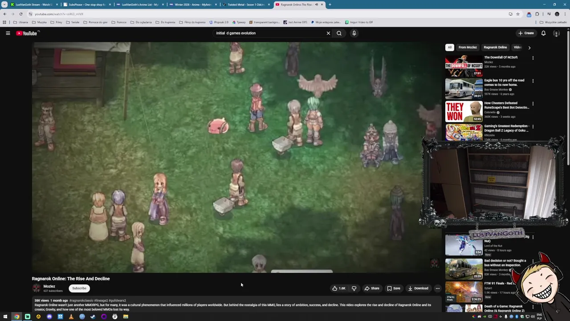Select the Ragnarok Online filter chip
Screen dimensions: 570x321
click(x=495, y=47)
